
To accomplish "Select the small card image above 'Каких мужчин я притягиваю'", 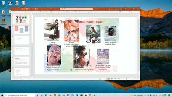I will pos(110,33).
